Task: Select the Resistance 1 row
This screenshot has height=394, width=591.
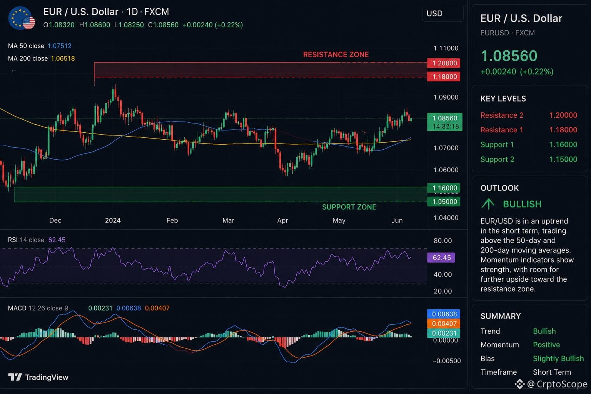Action: click(529, 130)
